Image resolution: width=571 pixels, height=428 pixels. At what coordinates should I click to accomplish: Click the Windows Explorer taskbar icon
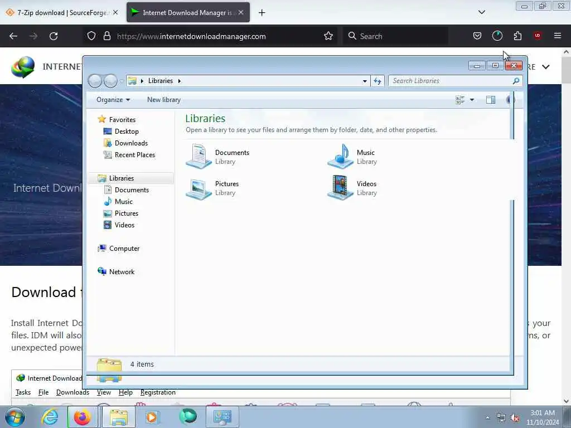coord(119,417)
